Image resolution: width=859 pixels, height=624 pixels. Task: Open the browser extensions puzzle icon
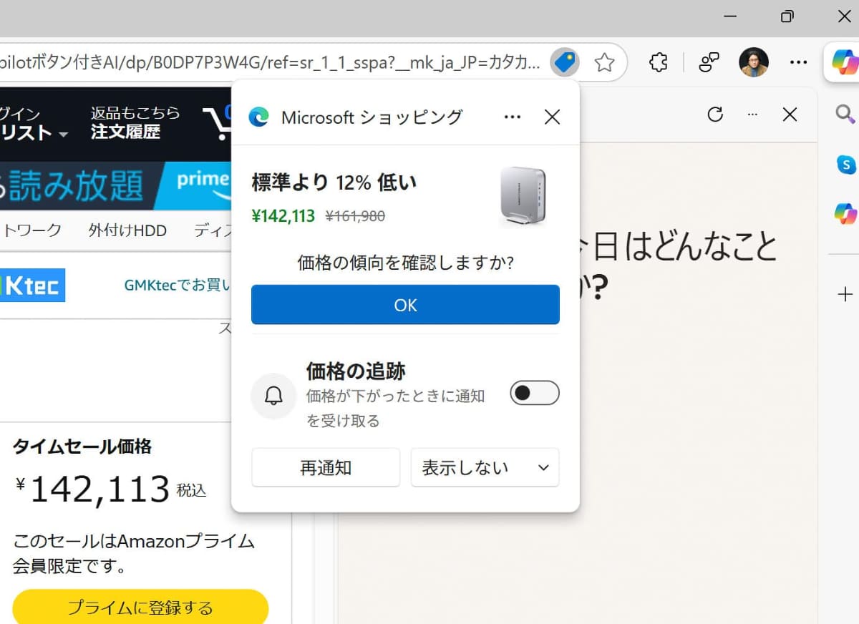659,63
